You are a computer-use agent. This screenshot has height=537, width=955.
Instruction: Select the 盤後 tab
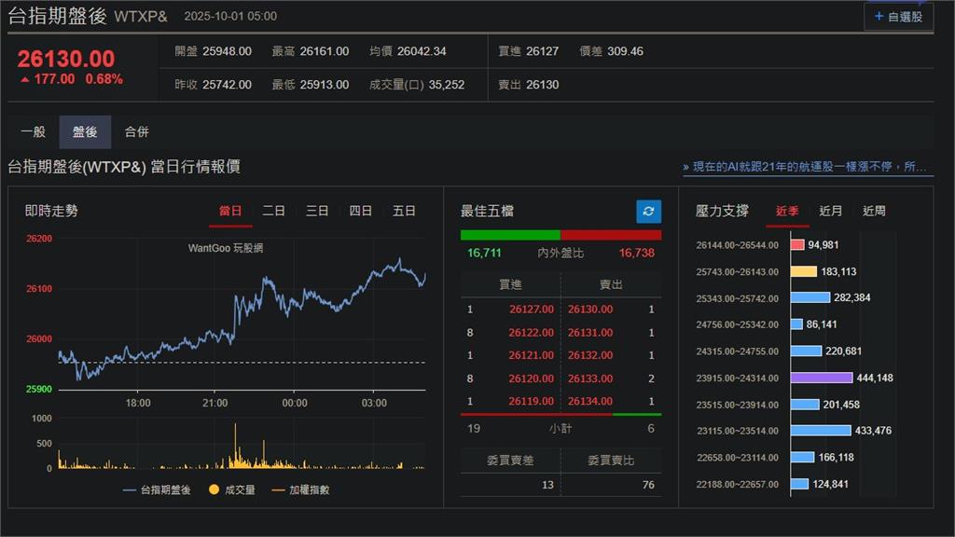click(85, 132)
